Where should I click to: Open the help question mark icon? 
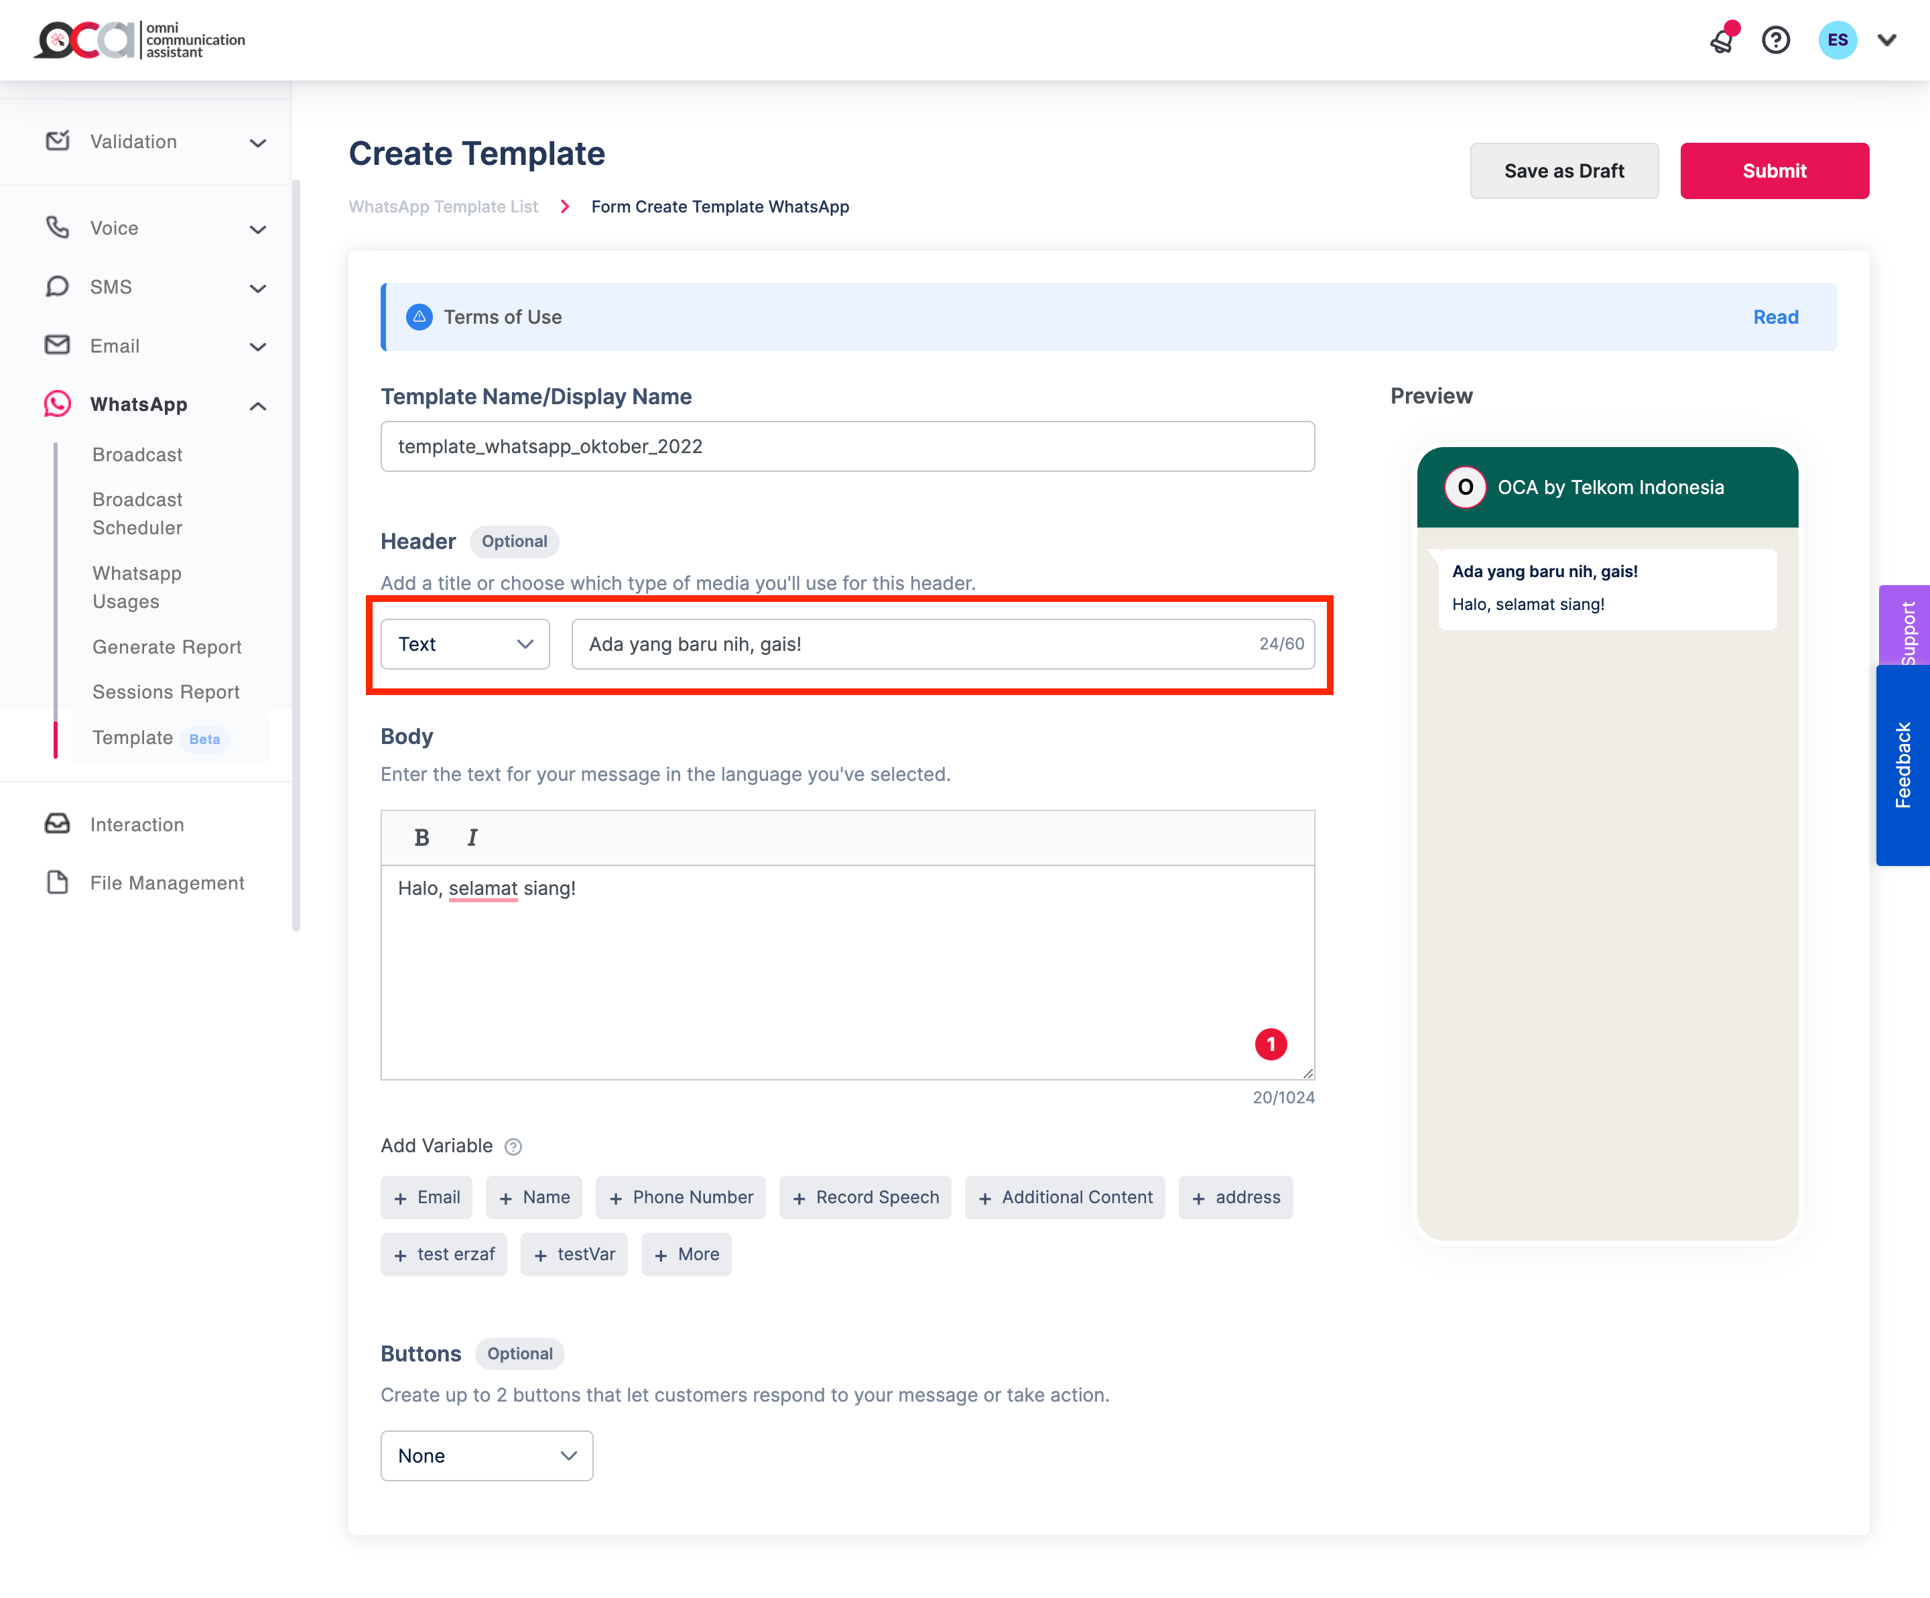tap(1776, 40)
